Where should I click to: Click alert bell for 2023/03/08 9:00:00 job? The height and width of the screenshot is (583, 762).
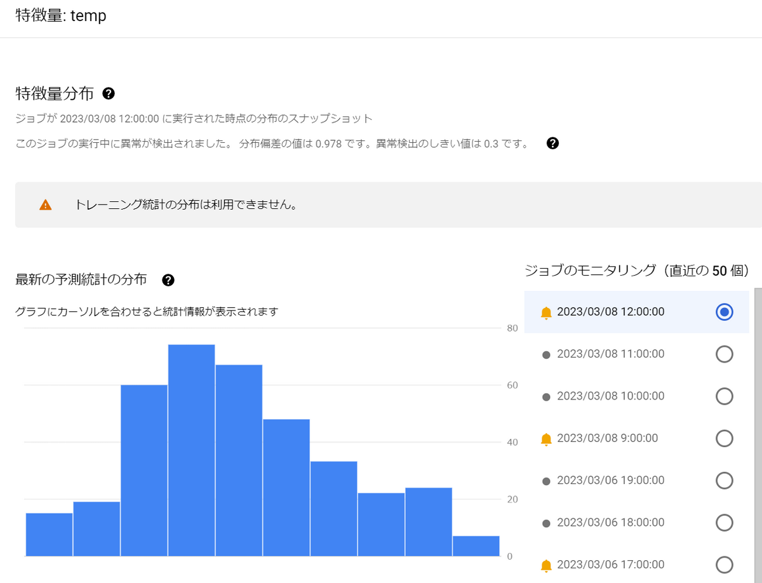pyautogui.click(x=546, y=439)
